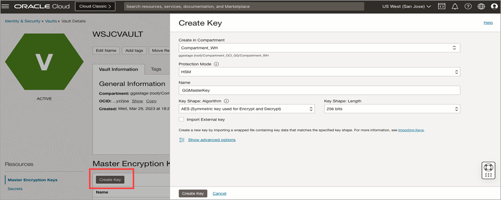This screenshot has width=501, height=200.
Task: Open the Protection Mode HSM dropdown
Action: tap(319, 72)
